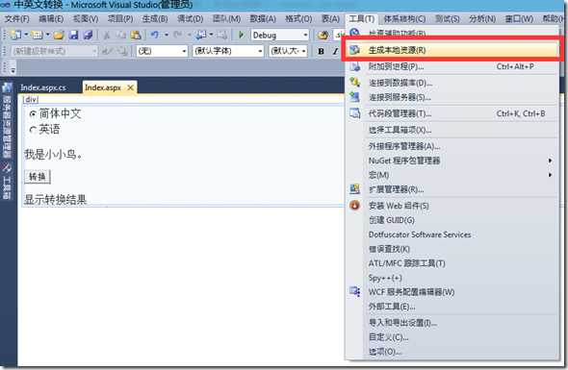Click the Navigate Forward icon
The image size is (568, 370).
tap(222, 36)
